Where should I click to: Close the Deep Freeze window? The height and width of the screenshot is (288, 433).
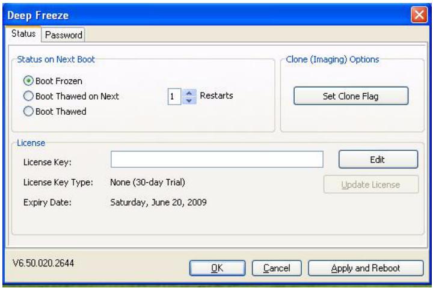(x=419, y=14)
